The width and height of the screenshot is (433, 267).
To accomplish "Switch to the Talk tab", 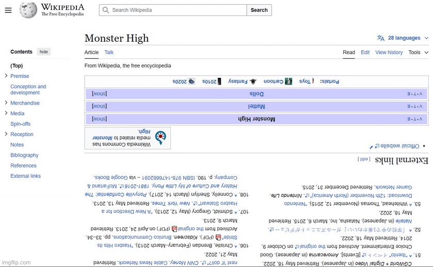I will (x=109, y=53).
